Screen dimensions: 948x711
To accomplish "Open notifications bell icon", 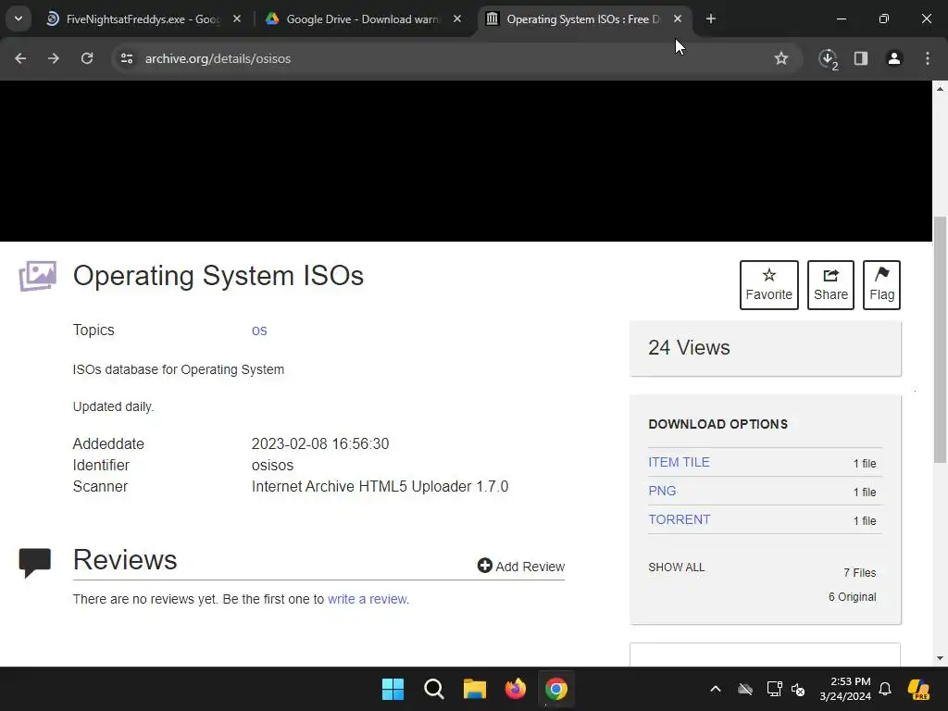I will (885, 689).
